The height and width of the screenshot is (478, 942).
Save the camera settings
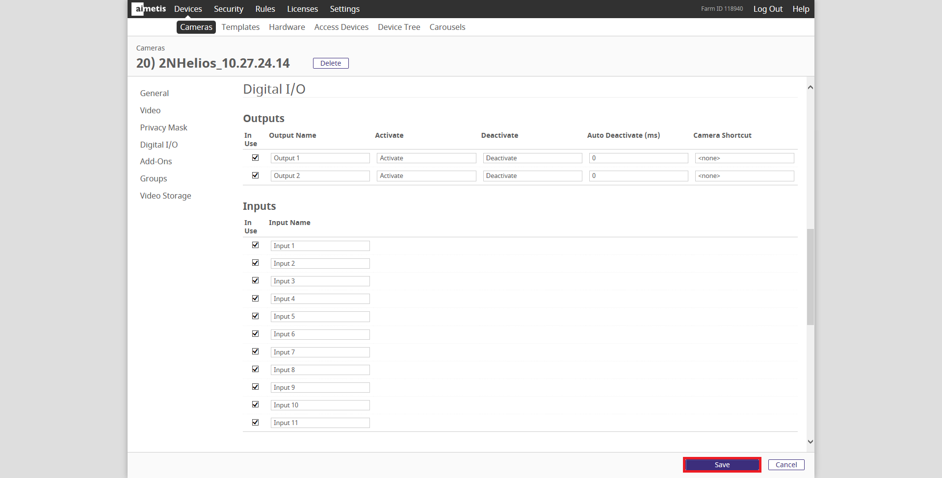point(722,465)
